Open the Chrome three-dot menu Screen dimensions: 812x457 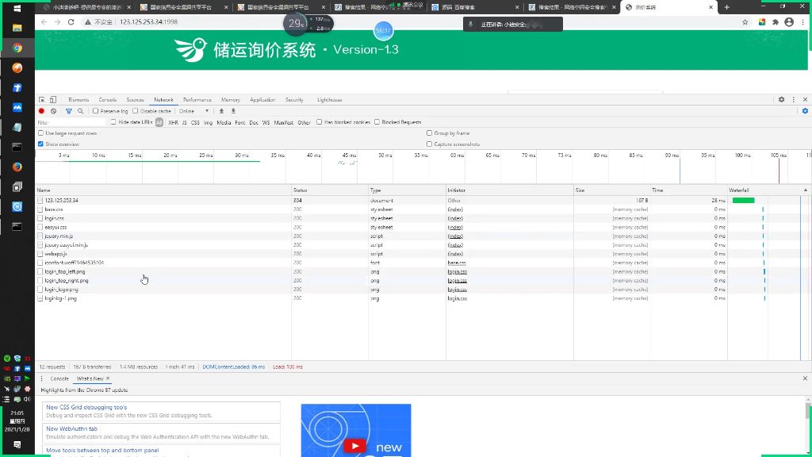tap(802, 21)
